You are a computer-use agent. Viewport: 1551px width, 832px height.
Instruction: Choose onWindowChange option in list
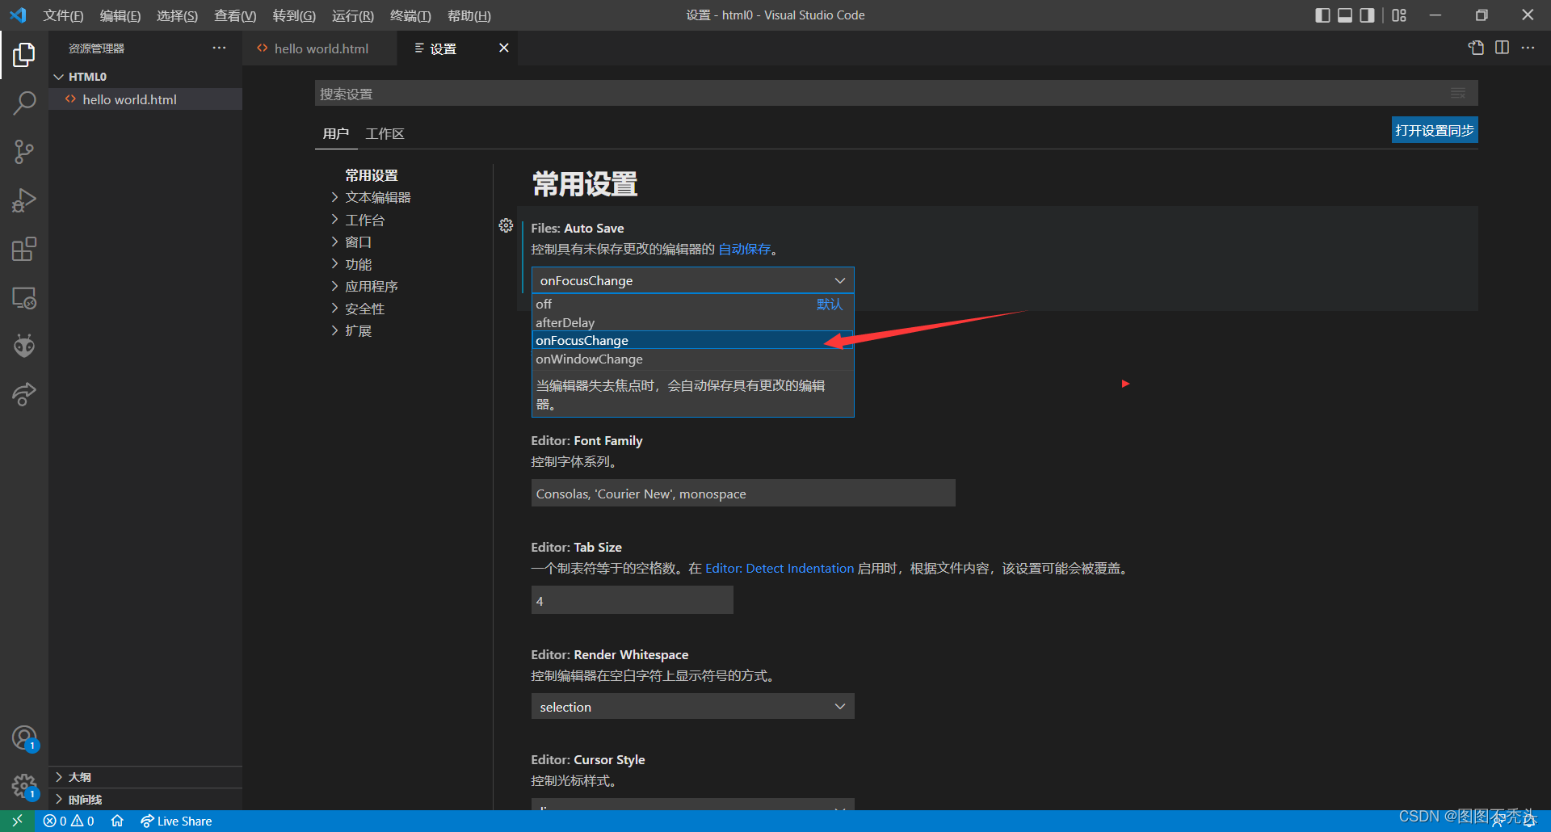click(692, 359)
